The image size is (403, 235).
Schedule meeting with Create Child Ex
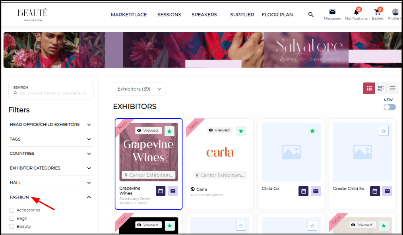(375, 191)
